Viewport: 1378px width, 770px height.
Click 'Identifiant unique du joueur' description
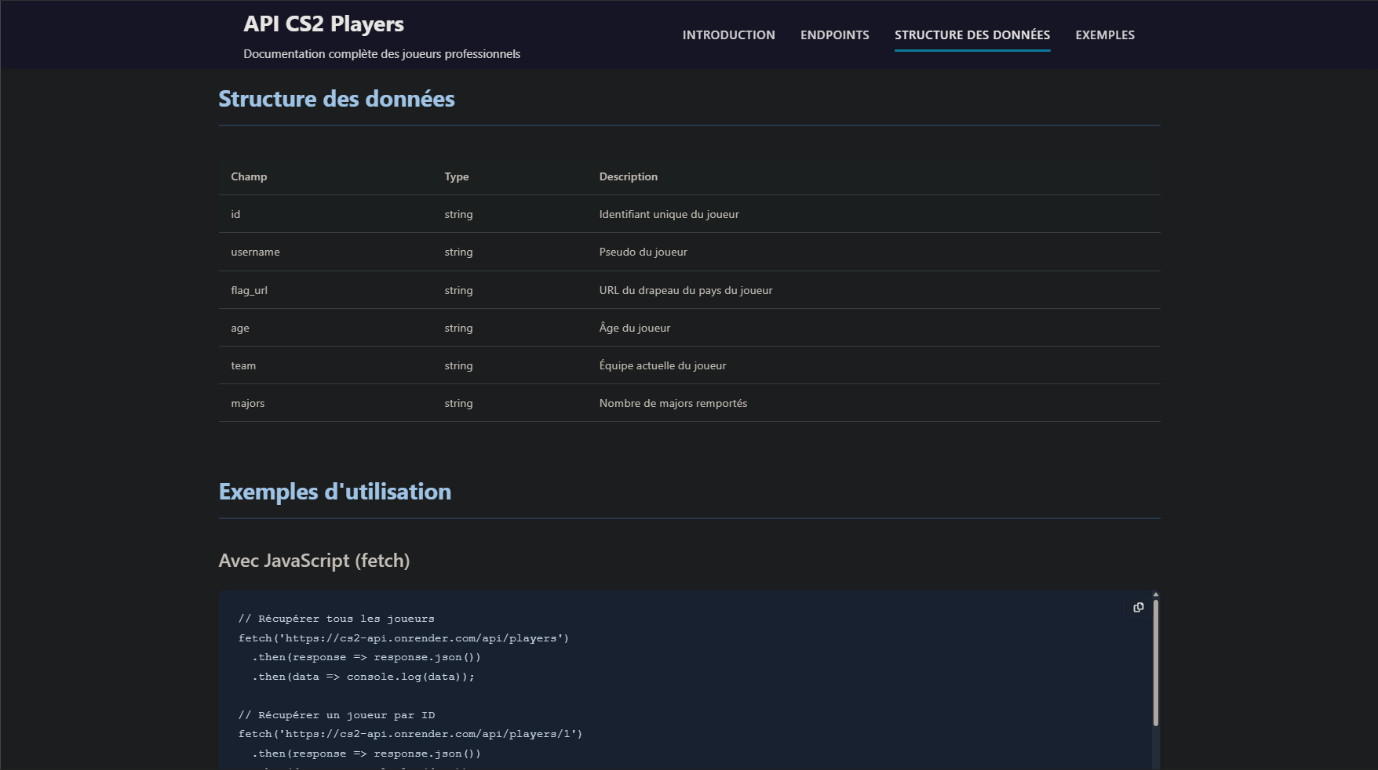point(669,214)
